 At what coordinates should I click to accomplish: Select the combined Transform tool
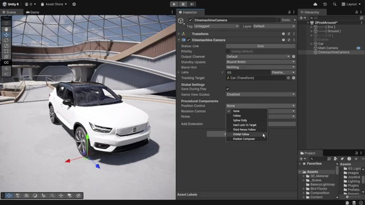point(6,57)
